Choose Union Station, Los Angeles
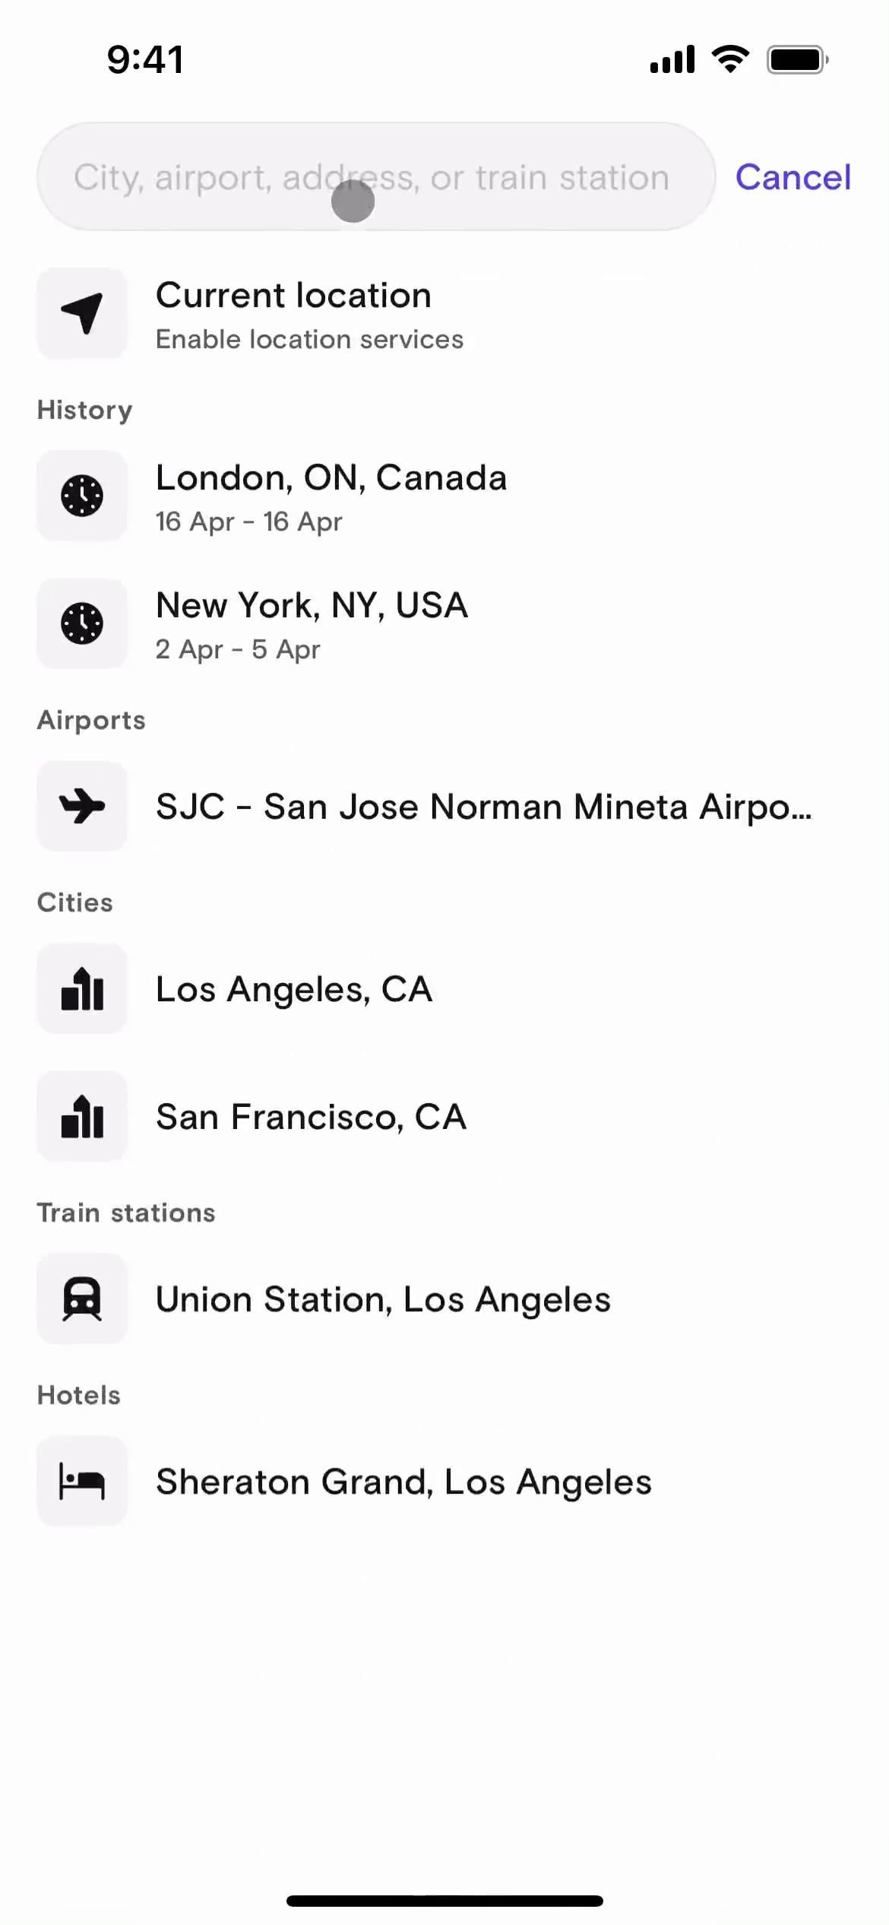Image resolution: width=889 pixels, height=1925 pixels. (x=383, y=1299)
